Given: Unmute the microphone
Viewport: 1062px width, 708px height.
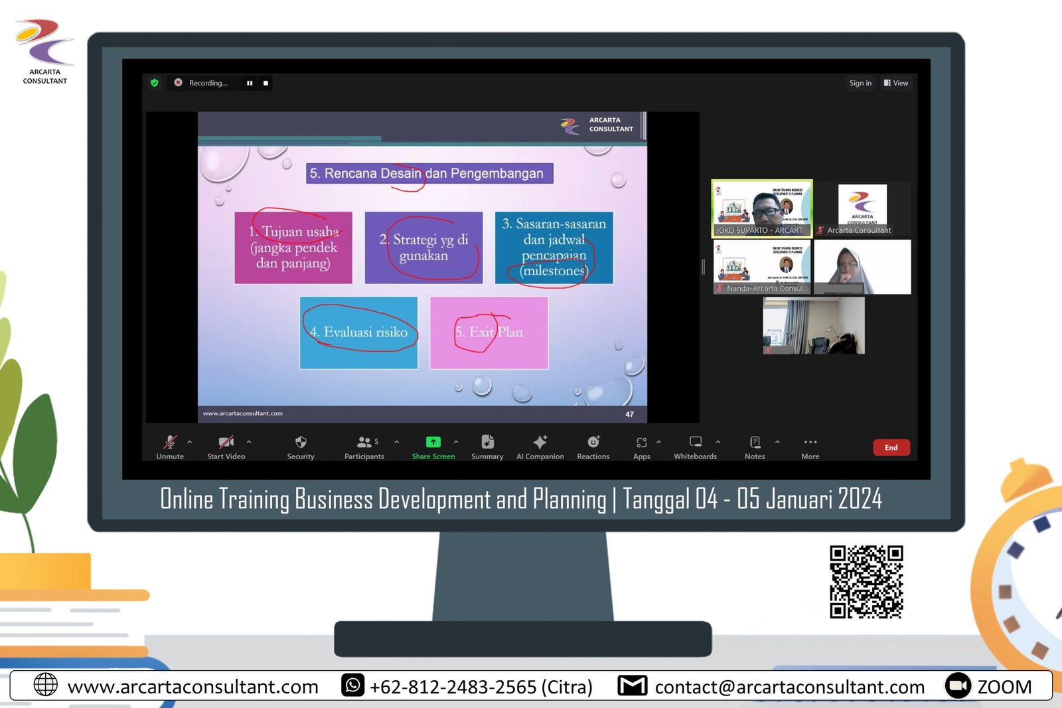Looking at the screenshot, I should pos(170,443).
